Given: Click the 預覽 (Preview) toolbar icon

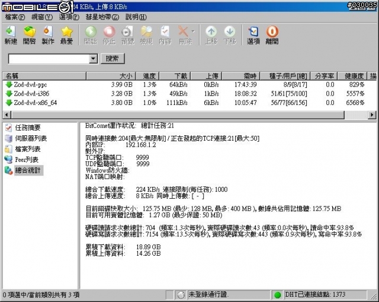Looking at the screenshot, I should [128, 35].
